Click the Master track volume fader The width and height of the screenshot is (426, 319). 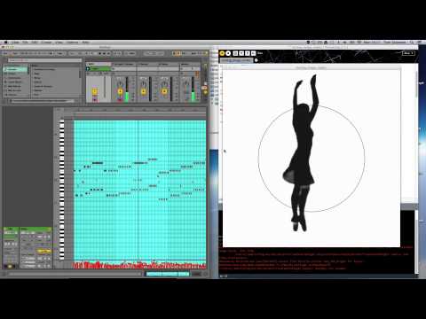193,89
